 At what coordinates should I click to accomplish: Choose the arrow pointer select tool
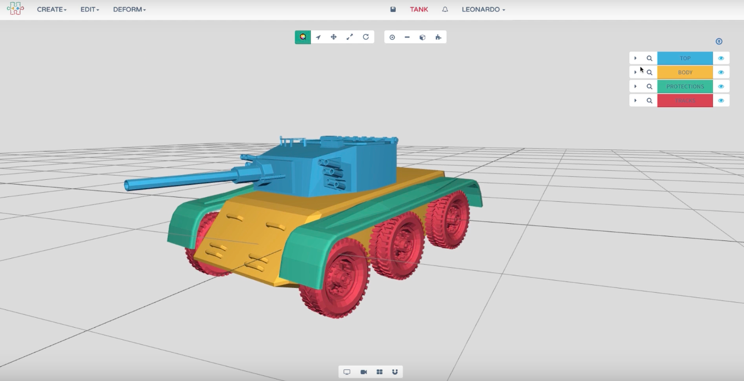tap(318, 37)
